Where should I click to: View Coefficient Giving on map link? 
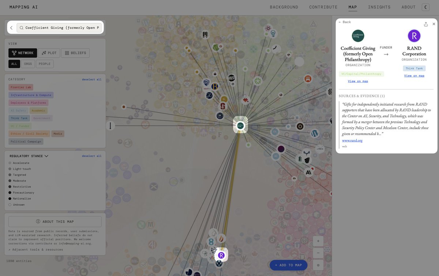tap(358, 81)
